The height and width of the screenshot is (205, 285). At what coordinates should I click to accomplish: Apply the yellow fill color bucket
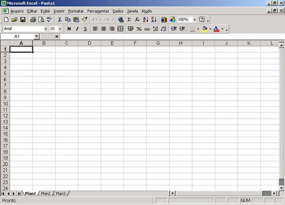(205, 29)
